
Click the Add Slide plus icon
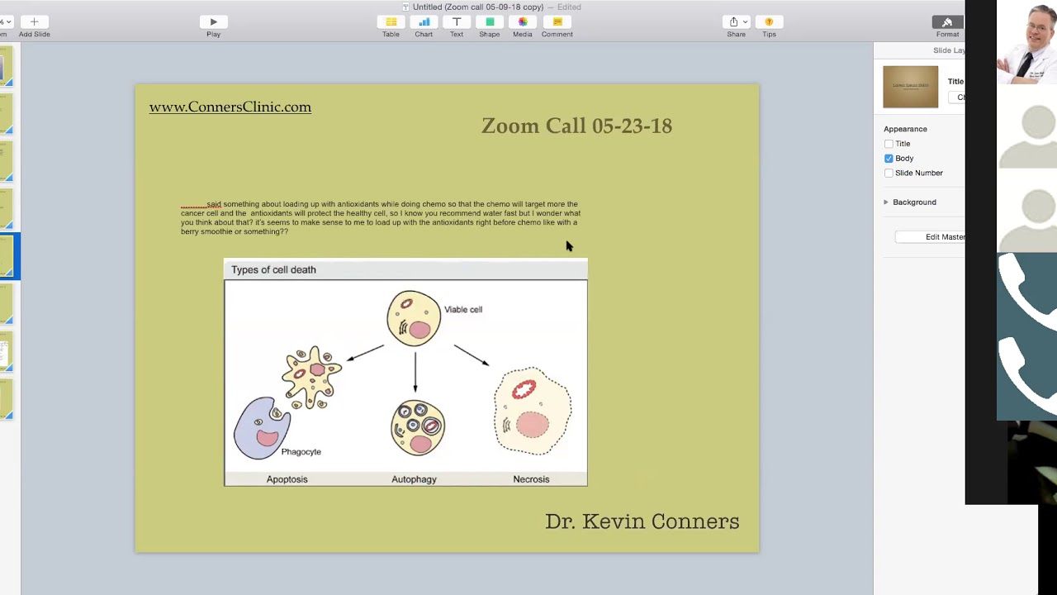click(x=34, y=21)
